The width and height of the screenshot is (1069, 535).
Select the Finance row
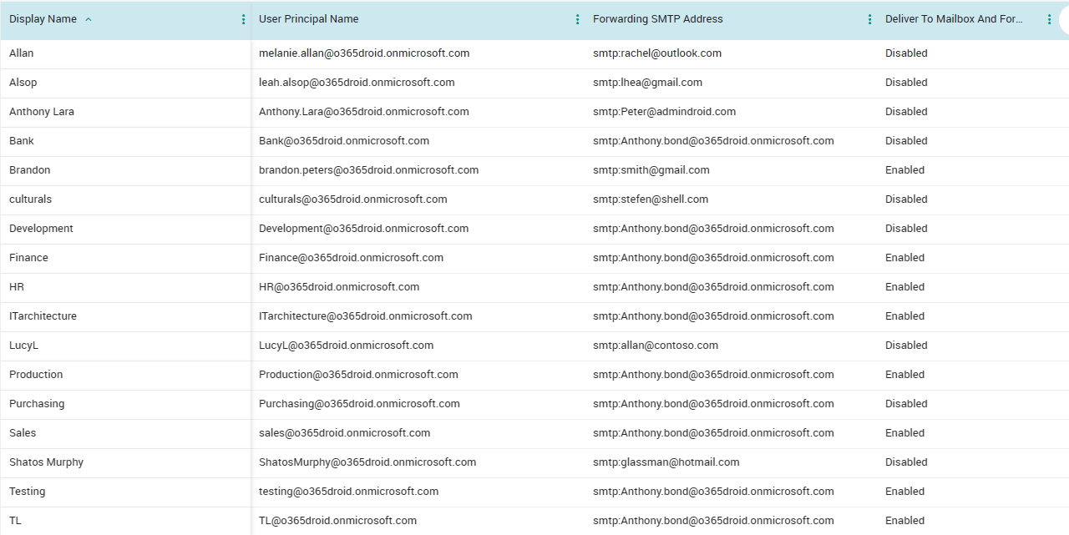click(x=28, y=257)
